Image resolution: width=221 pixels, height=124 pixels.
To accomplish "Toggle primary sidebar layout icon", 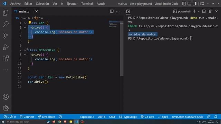I will point(184,4).
